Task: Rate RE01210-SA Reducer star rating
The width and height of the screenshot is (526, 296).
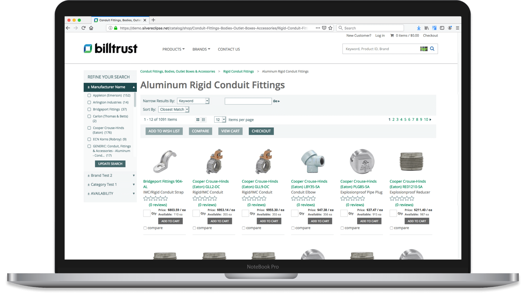Action: pos(402,199)
